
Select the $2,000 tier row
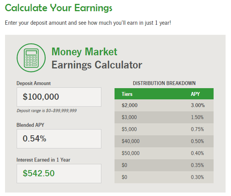pos(164,106)
